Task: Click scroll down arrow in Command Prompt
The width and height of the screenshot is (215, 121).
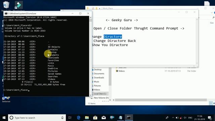Action: 90,95
